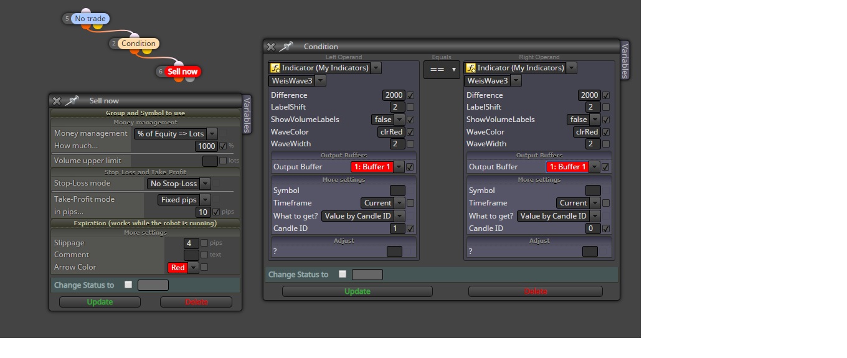Click gray output dot under Sell now block

click(x=190, y=78)
